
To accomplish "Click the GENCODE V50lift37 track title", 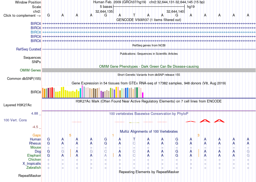I will [x=149, y=20].
